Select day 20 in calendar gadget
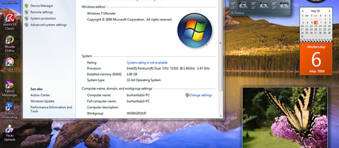The height and width of the screenshot is (148, 339). point(316,30)
